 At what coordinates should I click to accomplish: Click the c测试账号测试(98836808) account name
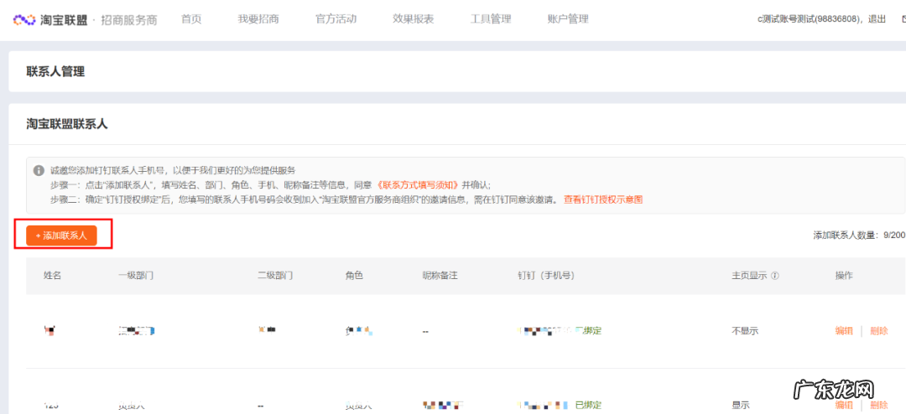810,19
